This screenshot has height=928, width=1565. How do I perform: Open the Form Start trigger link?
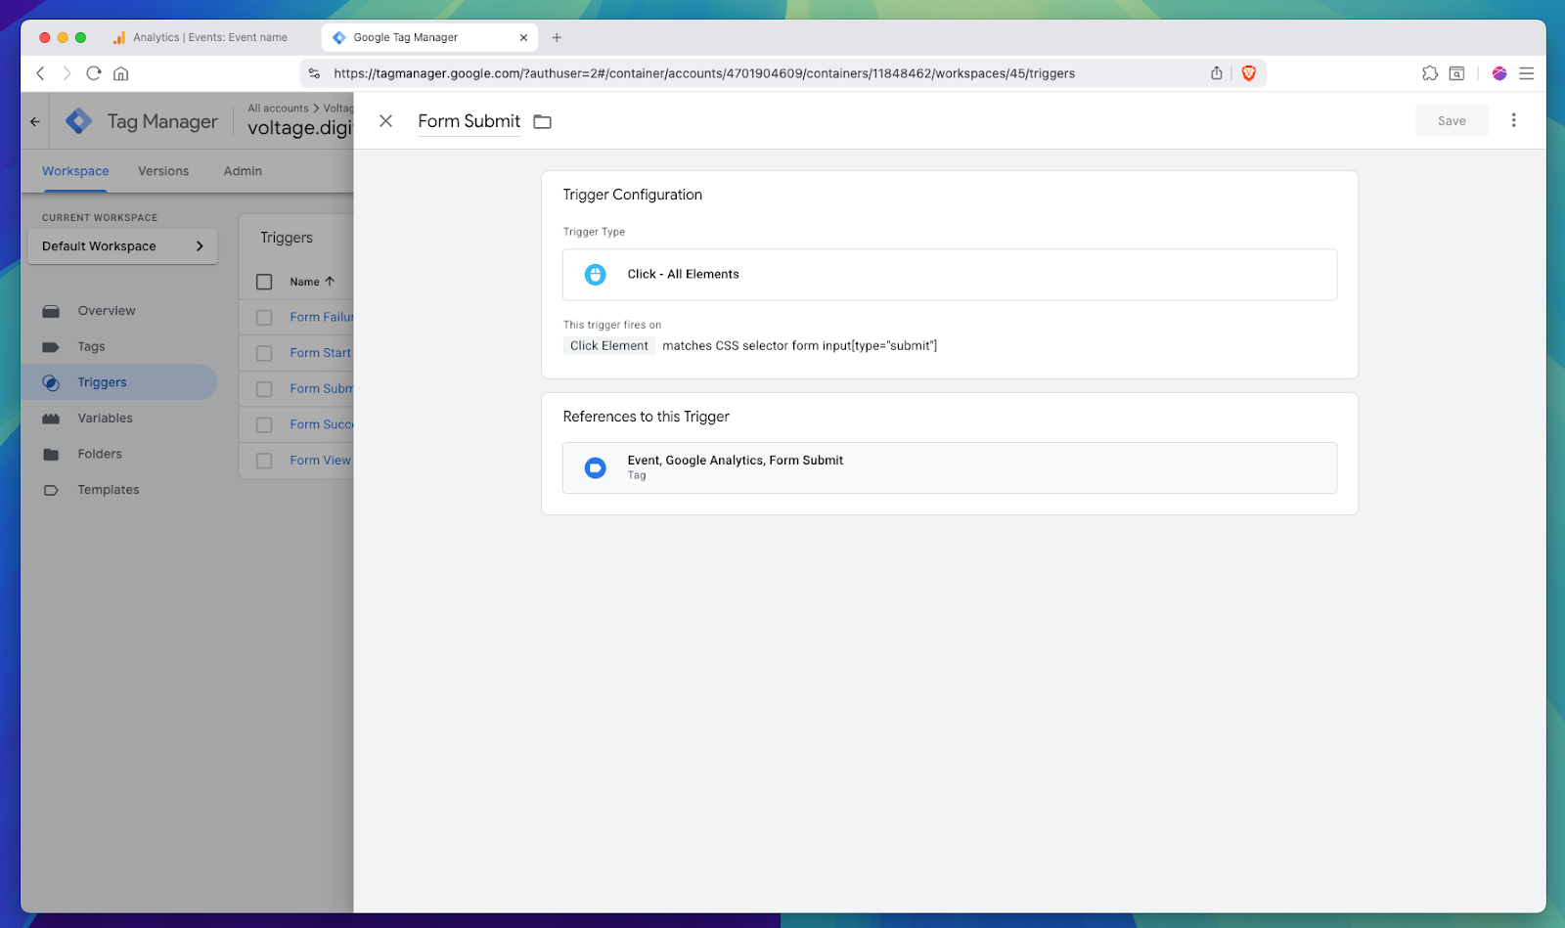321,353
